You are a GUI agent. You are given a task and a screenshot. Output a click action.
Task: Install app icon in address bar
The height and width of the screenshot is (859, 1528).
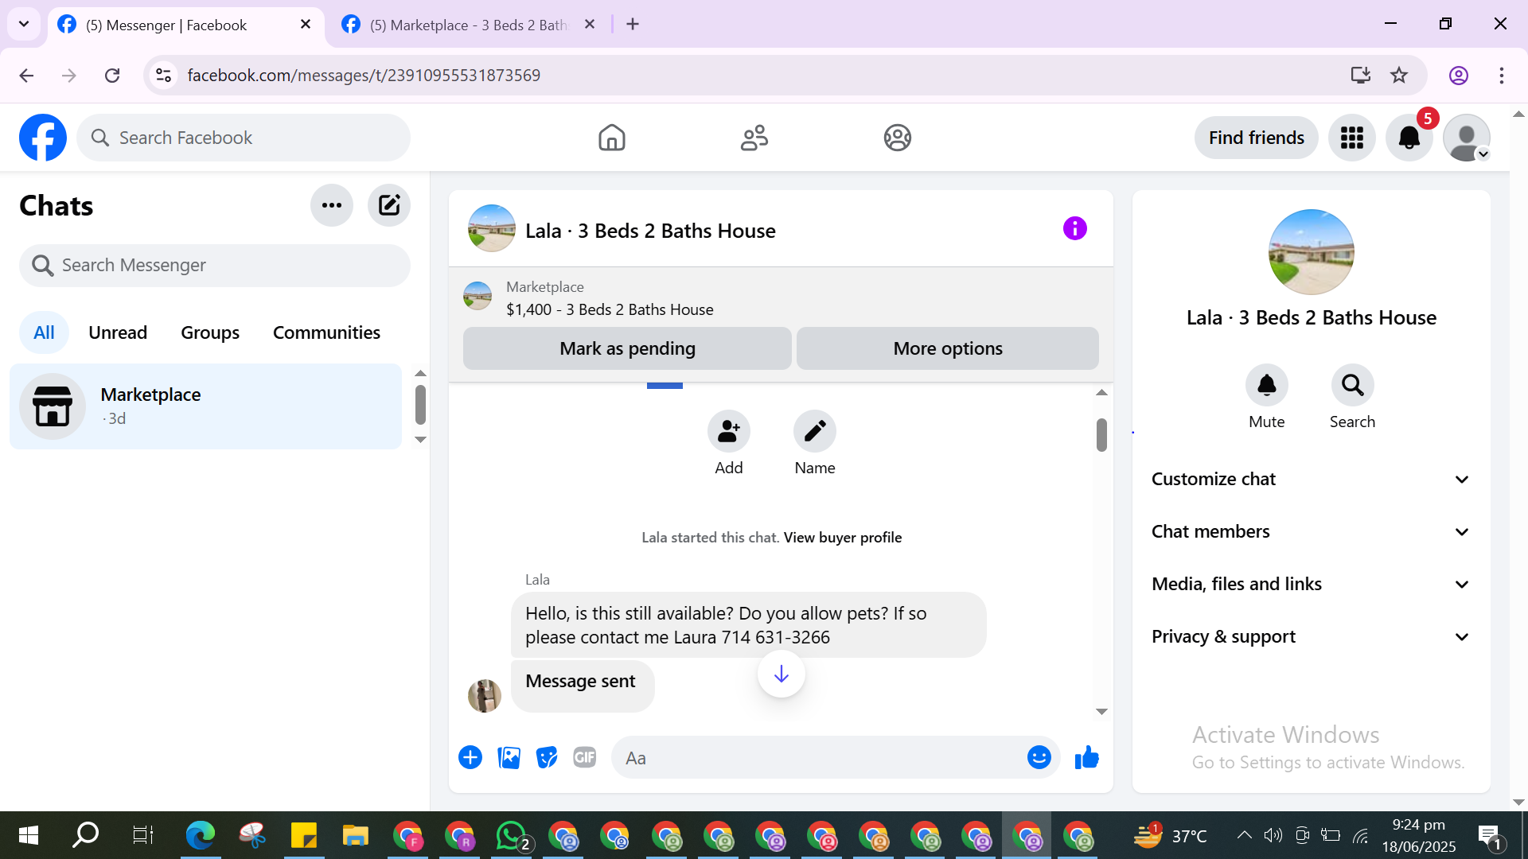pos(1361,75)
